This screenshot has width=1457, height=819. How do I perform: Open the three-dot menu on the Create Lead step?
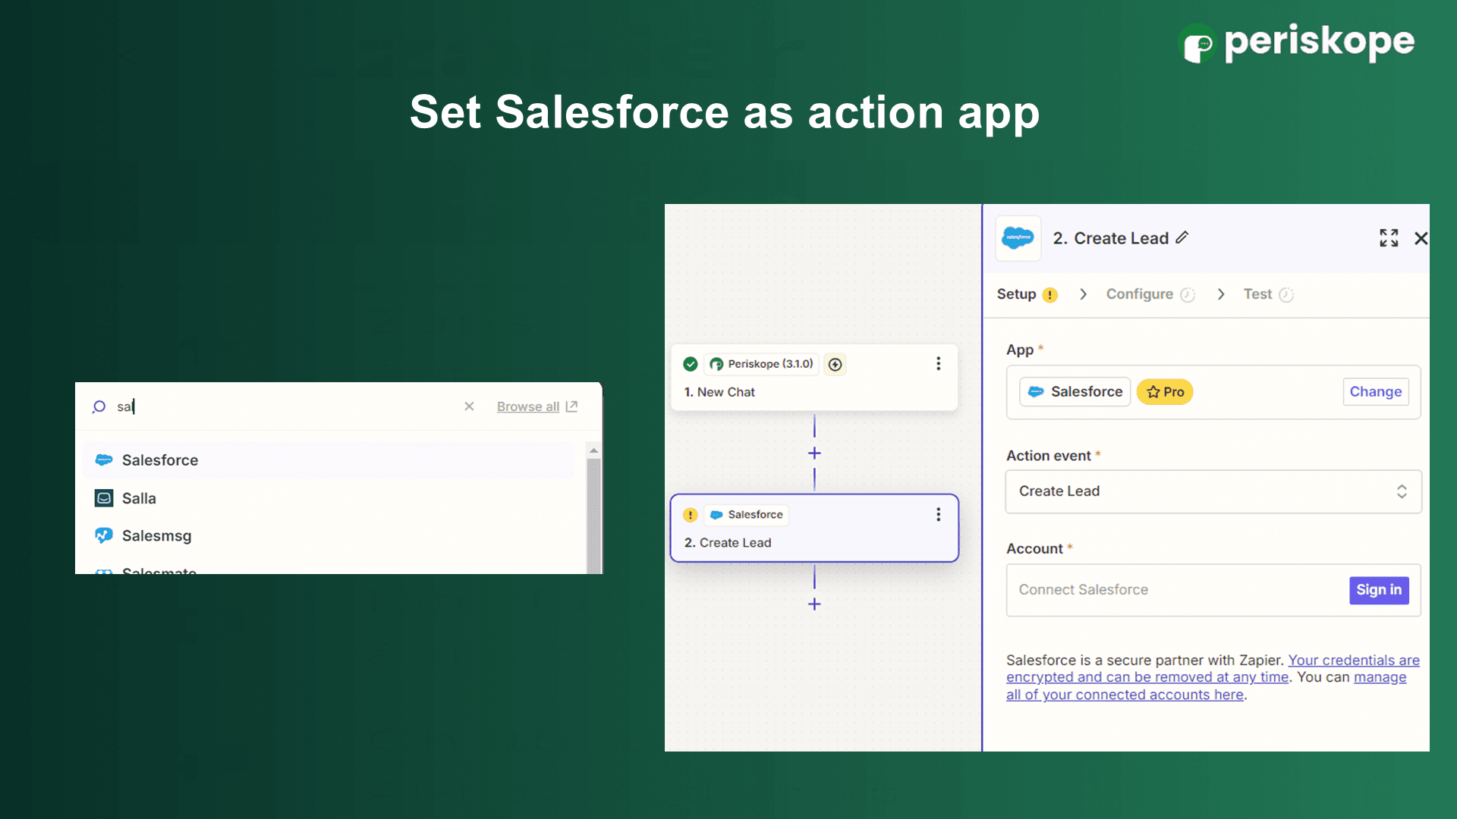tap(939, 515)
